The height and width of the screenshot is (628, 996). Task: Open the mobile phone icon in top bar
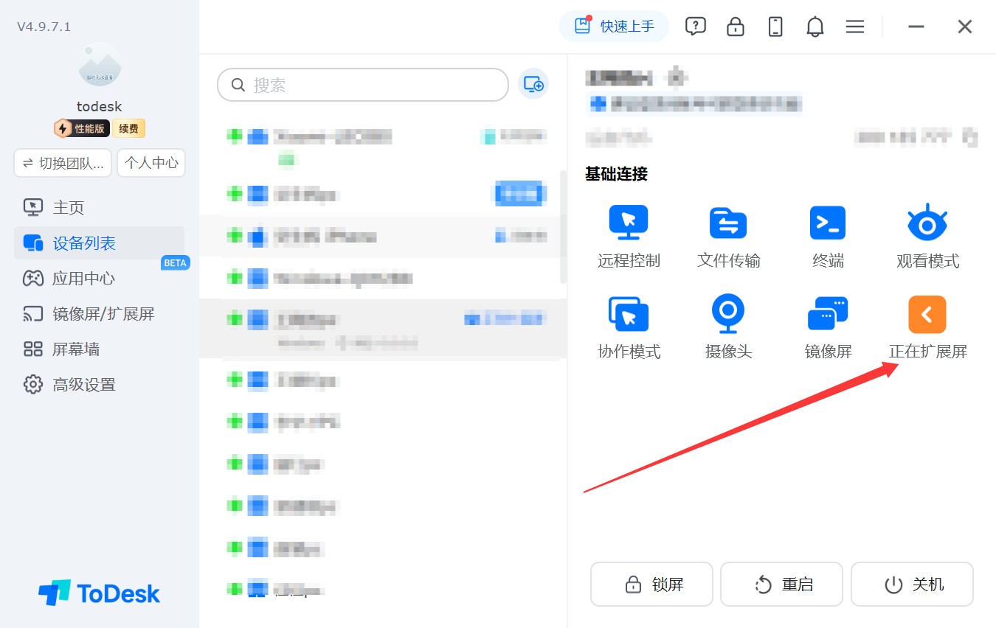775,27
